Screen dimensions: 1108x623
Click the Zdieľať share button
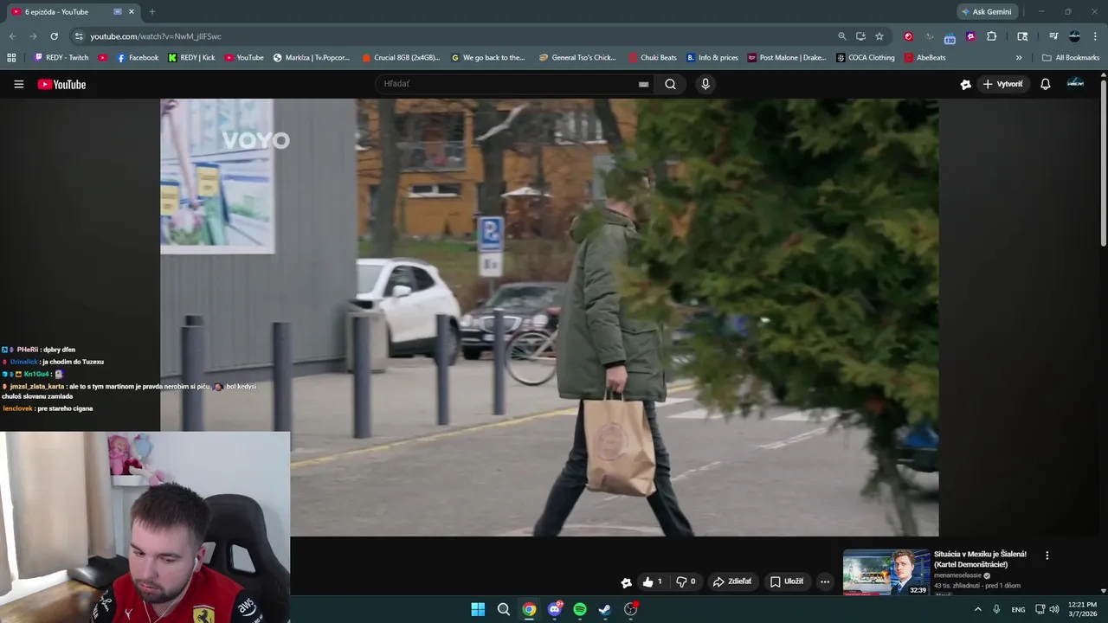731,581
